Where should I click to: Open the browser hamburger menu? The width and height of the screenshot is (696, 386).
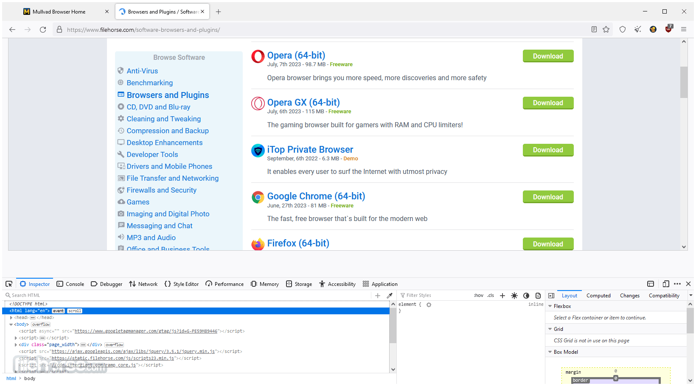(x=684, y=29)
